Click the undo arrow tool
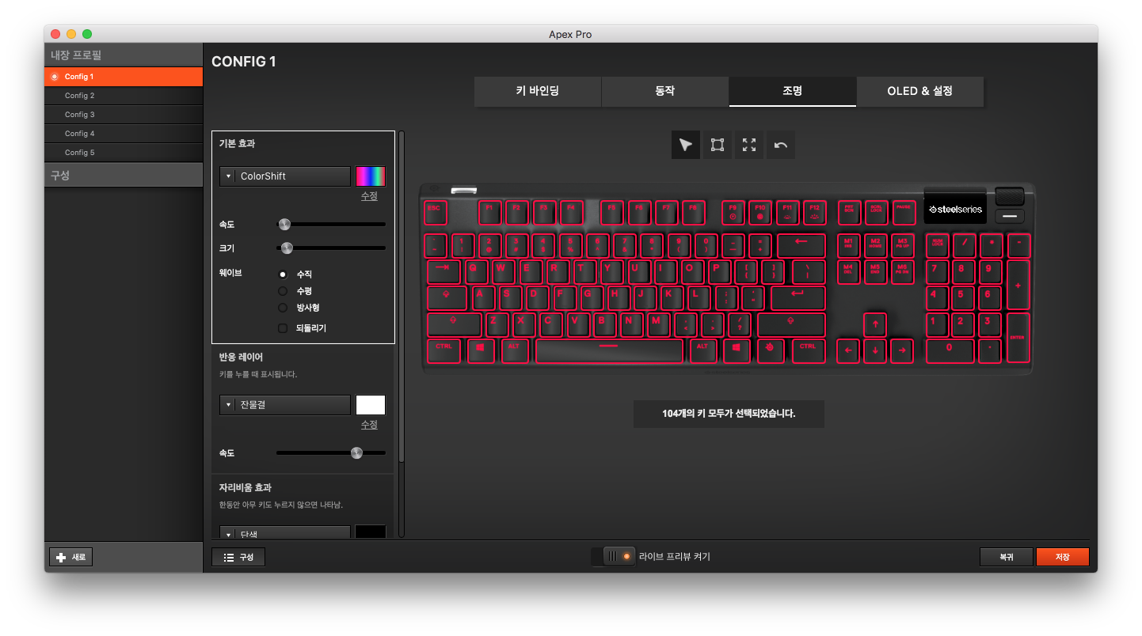The width and height of the screenshot is (1142, 636). click(x=781, y=145)
